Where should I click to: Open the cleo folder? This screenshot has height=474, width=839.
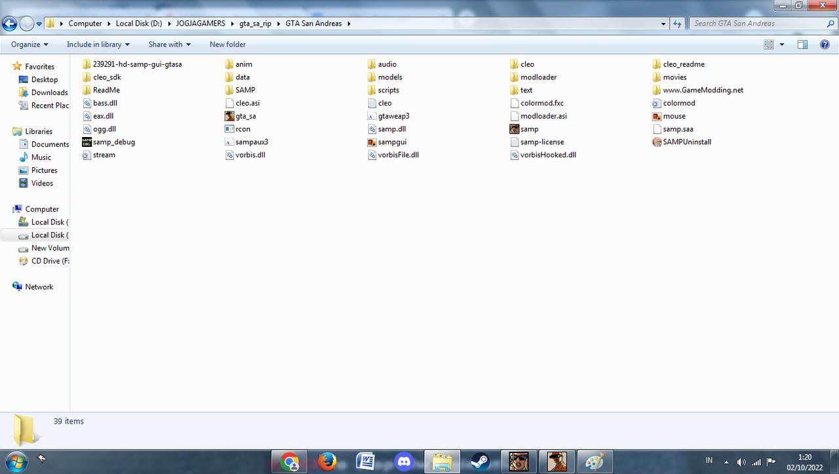click(522, 64)
